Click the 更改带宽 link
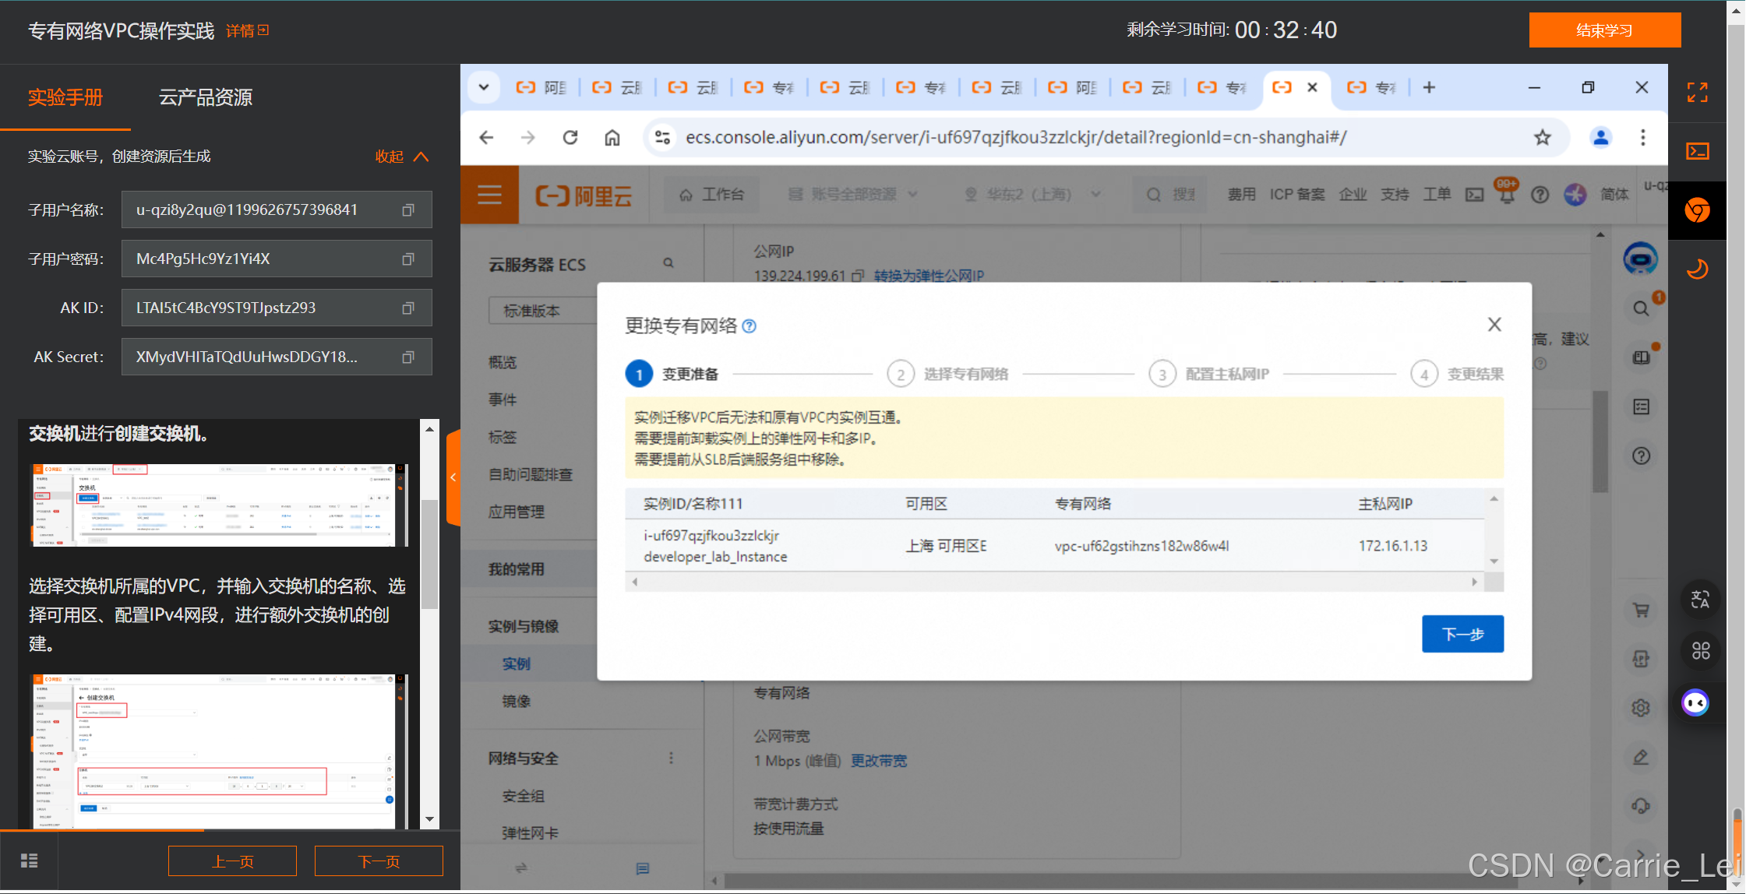Screen dimensions: 1746x894 879,761
